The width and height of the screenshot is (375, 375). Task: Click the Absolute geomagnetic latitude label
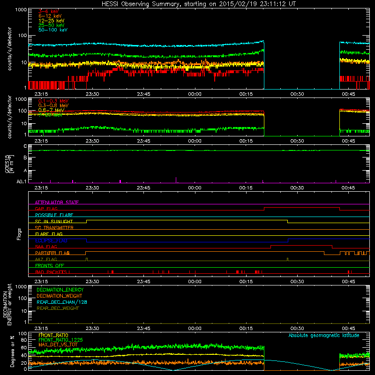324,335
